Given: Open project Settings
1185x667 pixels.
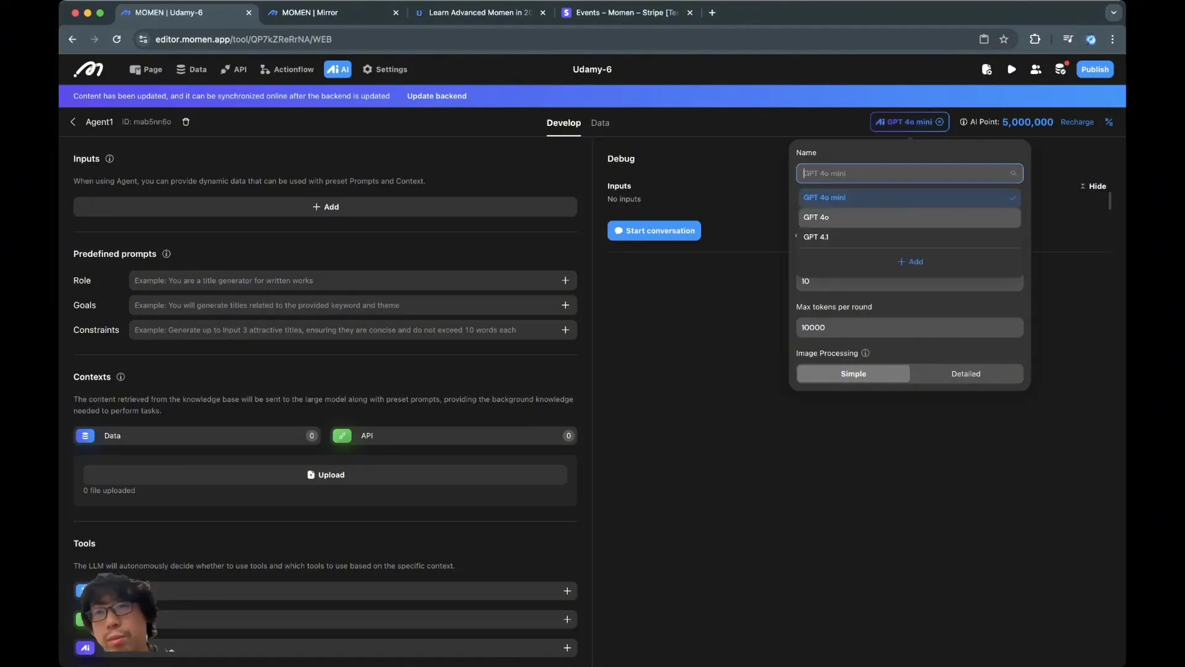Looking at the screenshot, I should point(385,69).
